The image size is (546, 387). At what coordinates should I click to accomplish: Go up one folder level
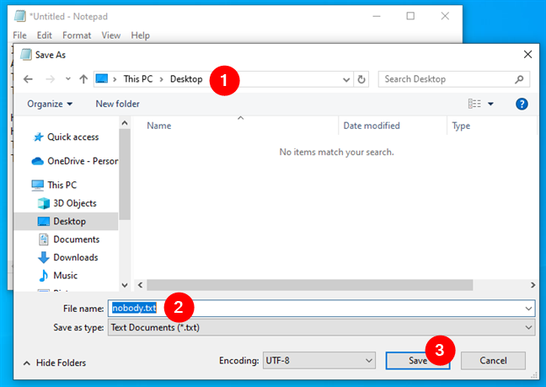coord(83,79)
